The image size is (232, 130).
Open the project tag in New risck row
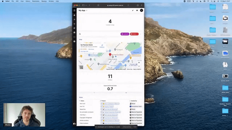(110, 104)
